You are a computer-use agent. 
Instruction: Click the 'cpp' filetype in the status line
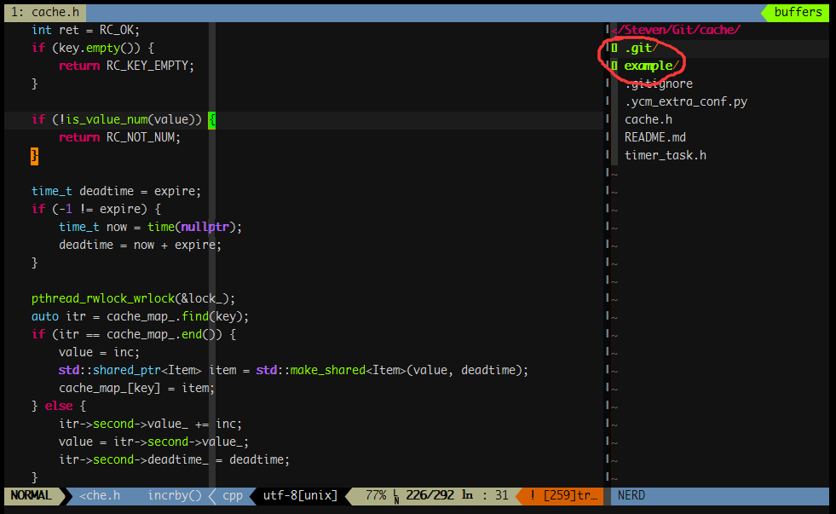coord(233,496)
